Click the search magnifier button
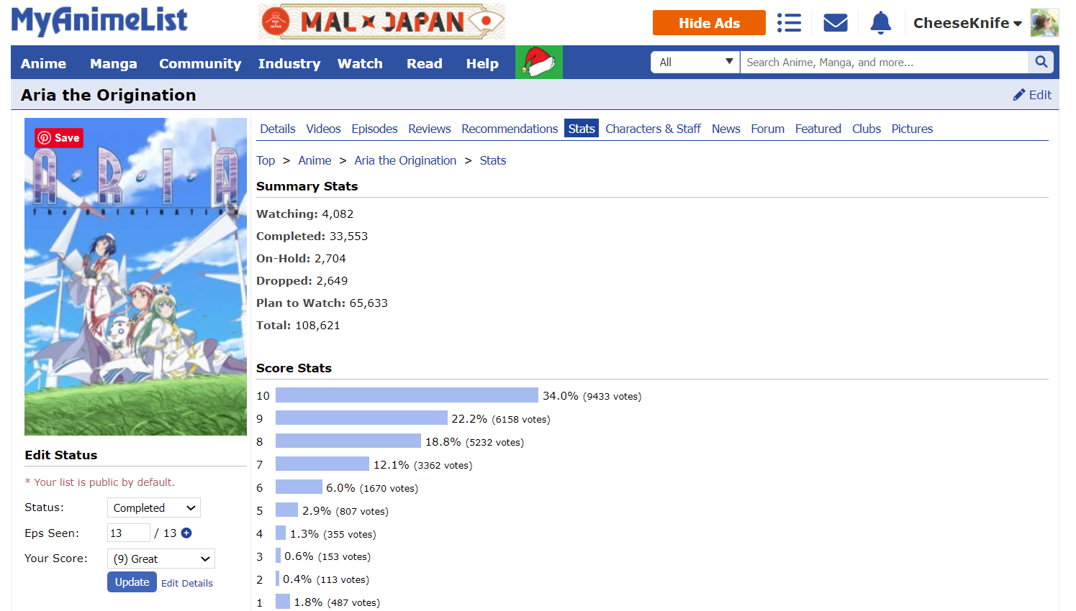Viewport: 1076px width, 611px height. [1041, 63]
